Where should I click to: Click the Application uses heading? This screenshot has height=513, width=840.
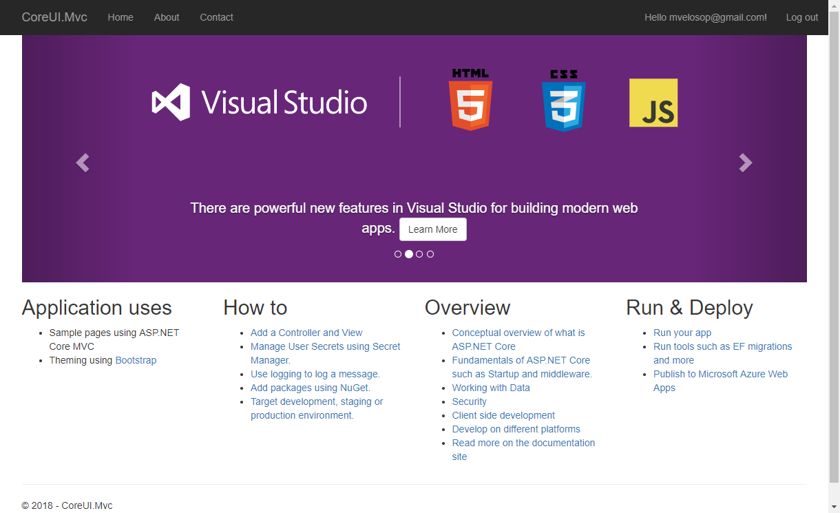tap(97, 308)
